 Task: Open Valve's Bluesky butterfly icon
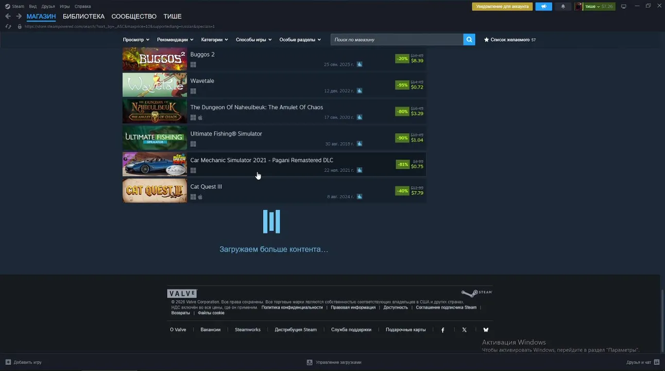(485, 330)
